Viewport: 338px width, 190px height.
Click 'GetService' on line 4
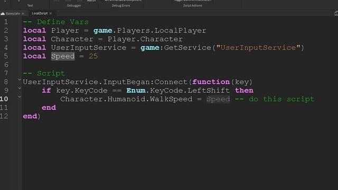coord(187,47)
